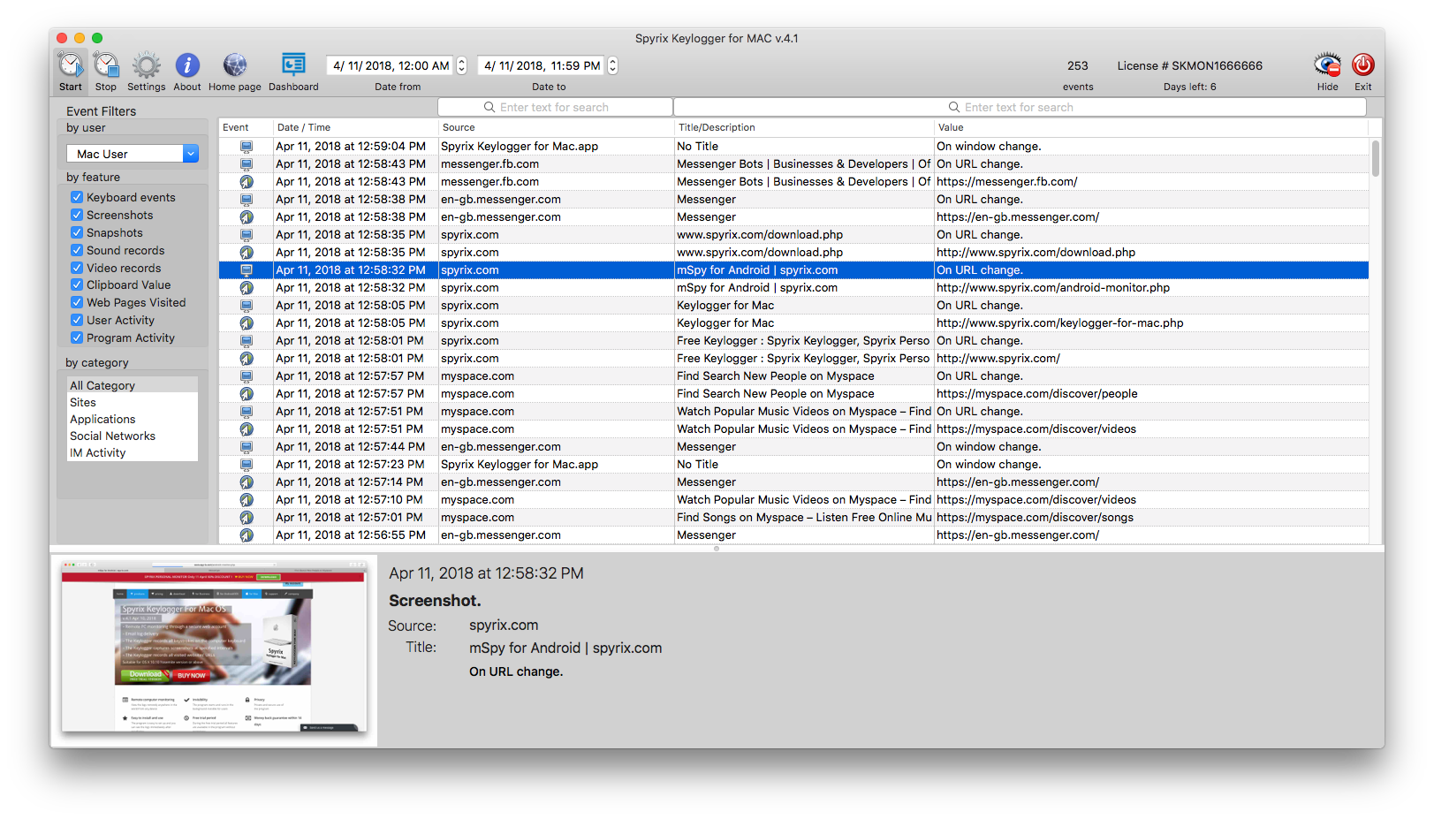Open the Settings gear
The width and height of the screenshot is (1434, 819).
pyautogui.click(x=147, y=64)
